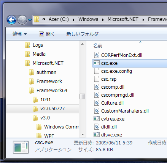The height and width of the screenshot is (163, 167).
Task: Click the 開く (Open) toolbar button
Action: 47,34
